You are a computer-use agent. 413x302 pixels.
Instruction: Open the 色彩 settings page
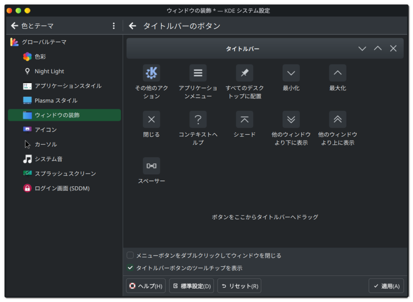pos(40,57)
